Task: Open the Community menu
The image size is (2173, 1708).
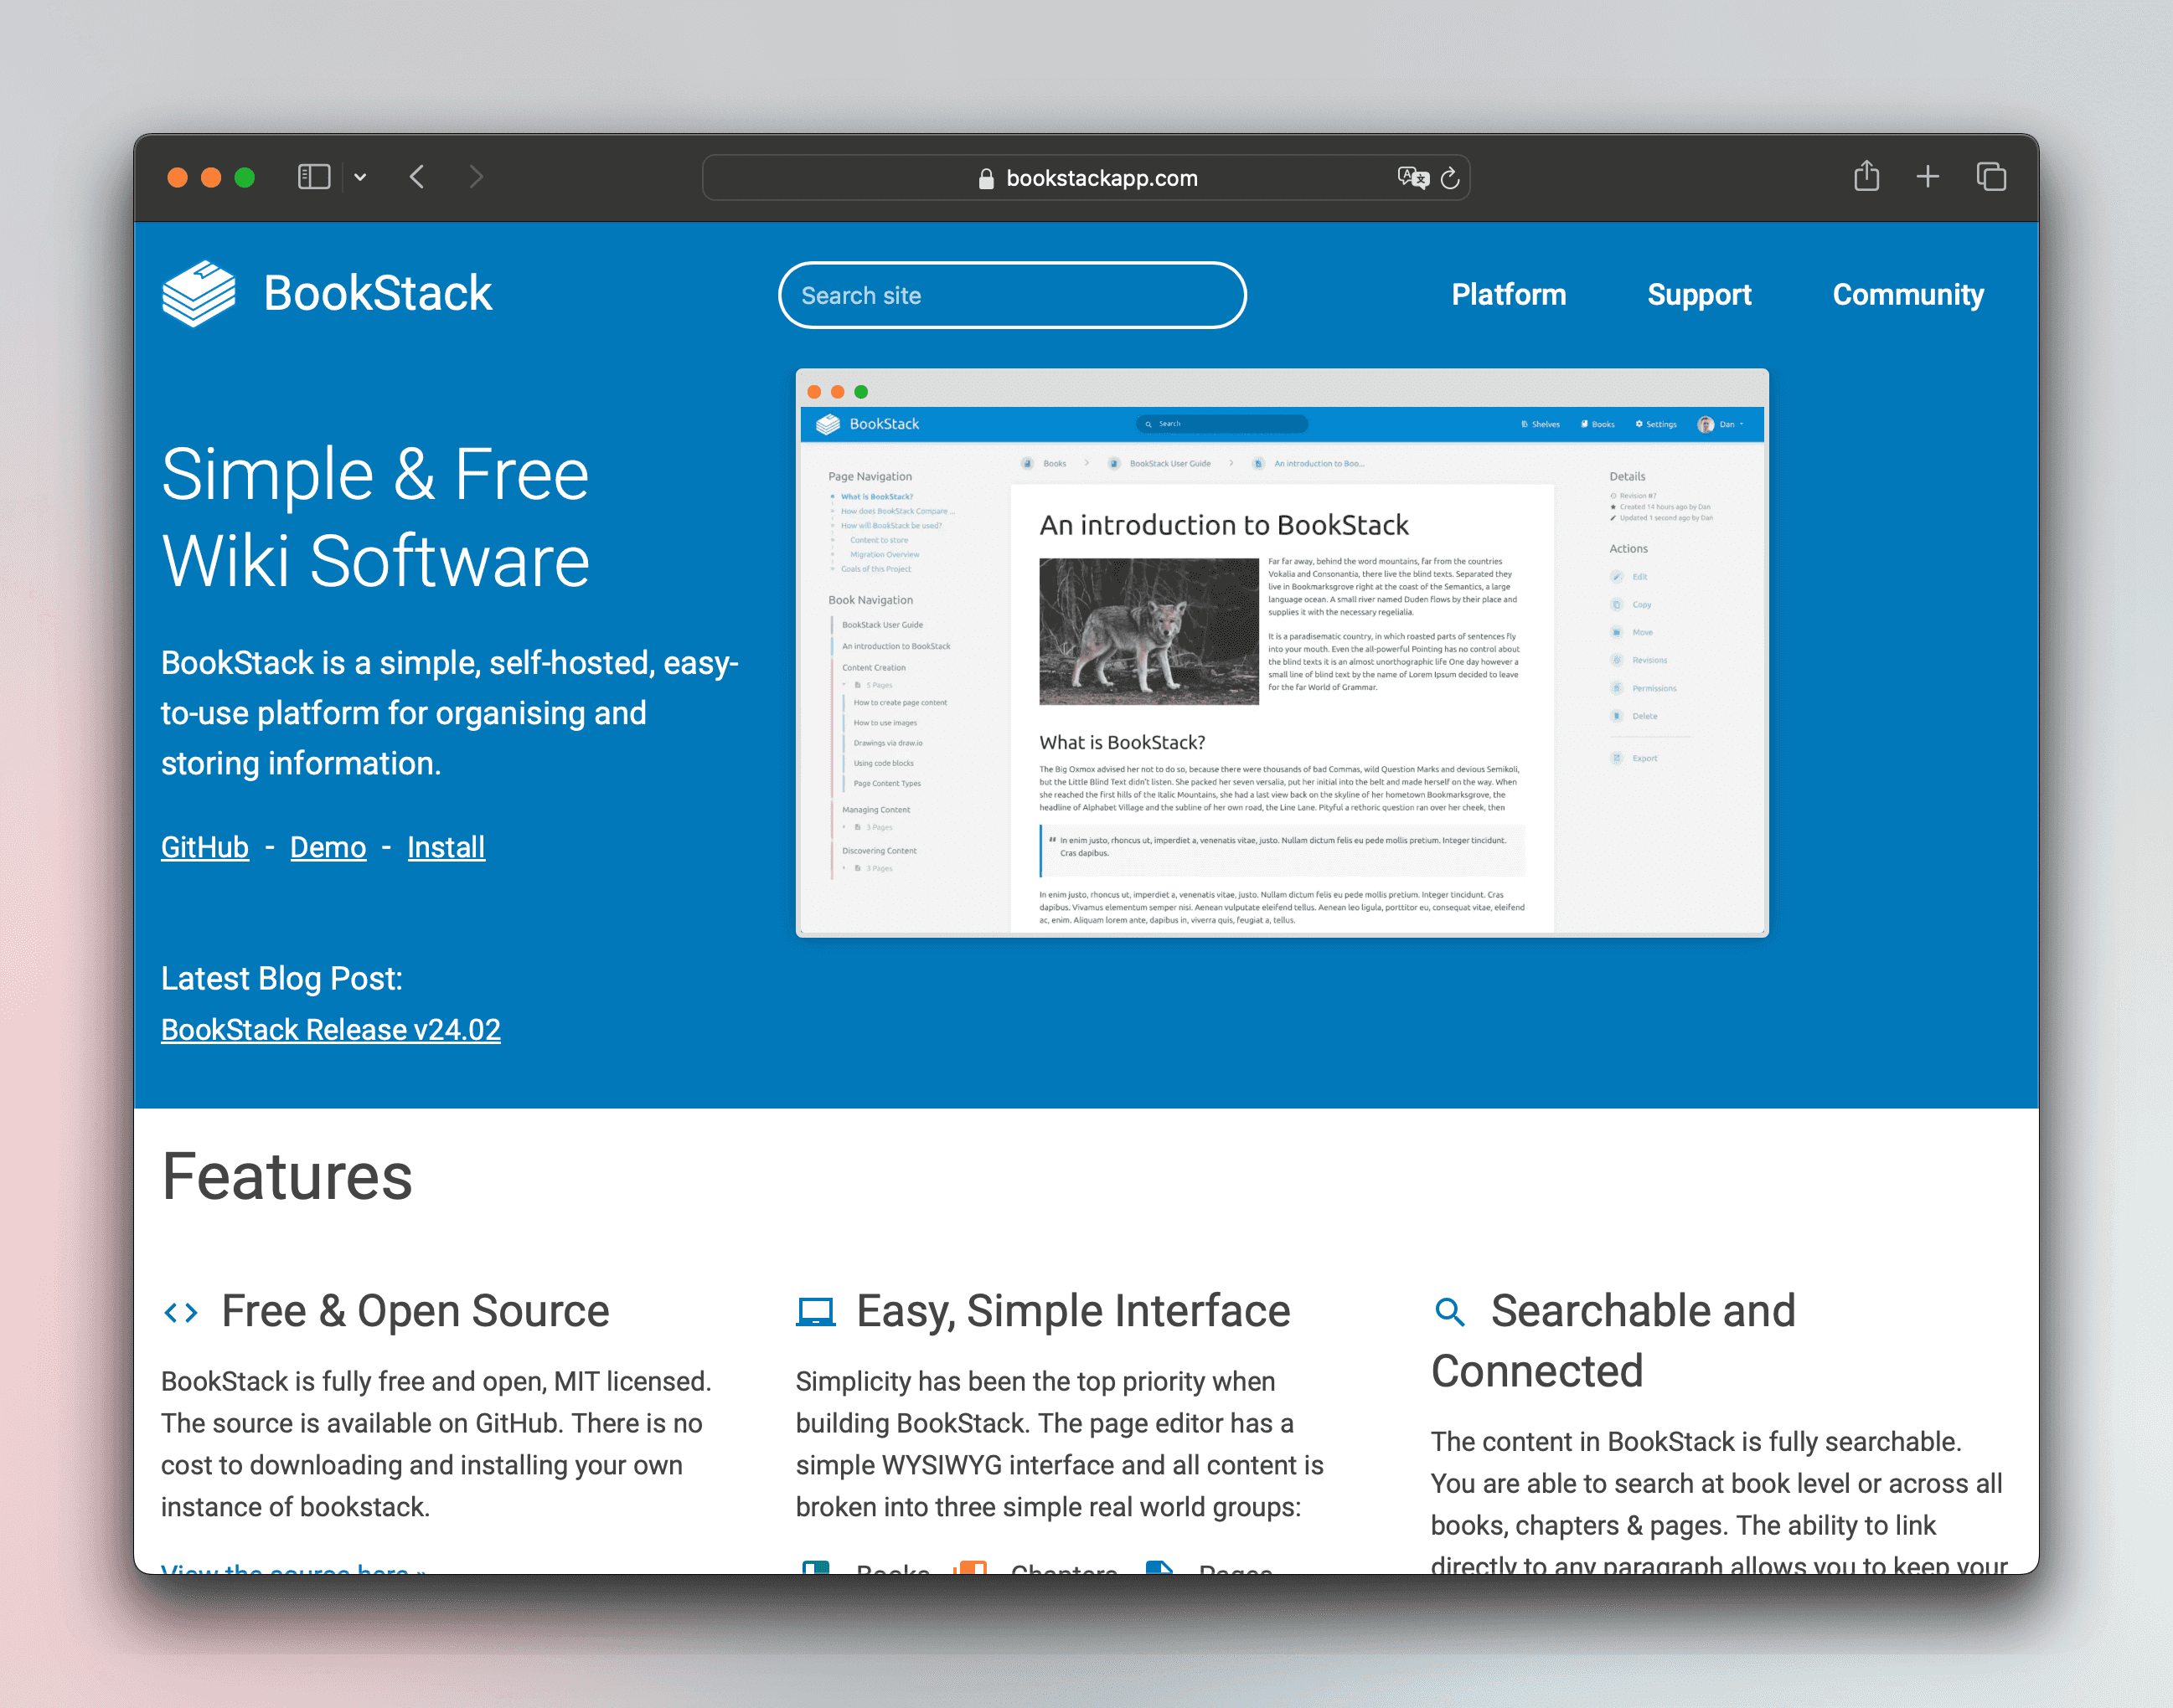Action: (1907, 294)
